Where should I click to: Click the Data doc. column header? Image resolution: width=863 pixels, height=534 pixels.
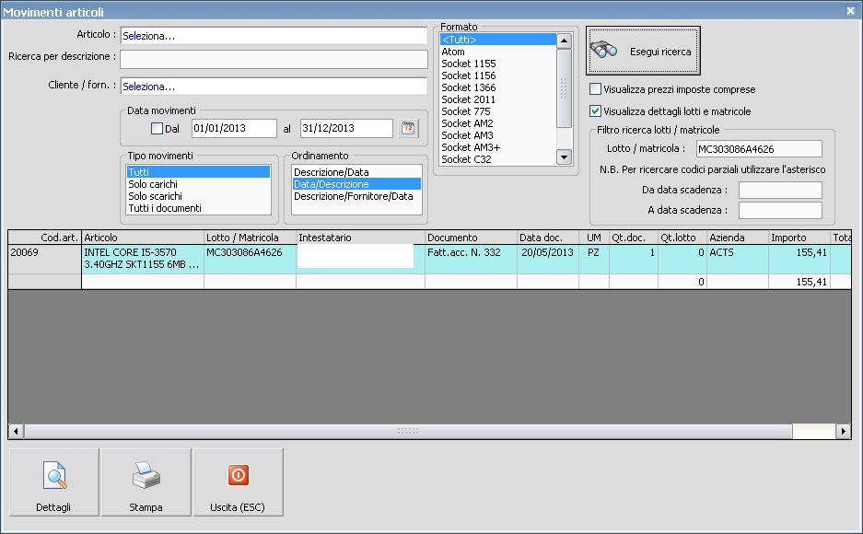(x=548, y=238)
